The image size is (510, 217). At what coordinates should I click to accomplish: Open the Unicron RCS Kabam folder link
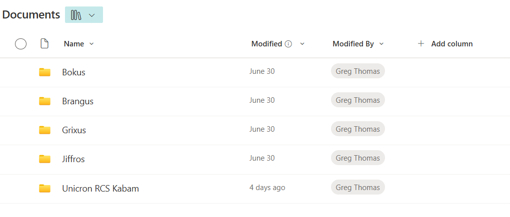click(x=100, y=188)
